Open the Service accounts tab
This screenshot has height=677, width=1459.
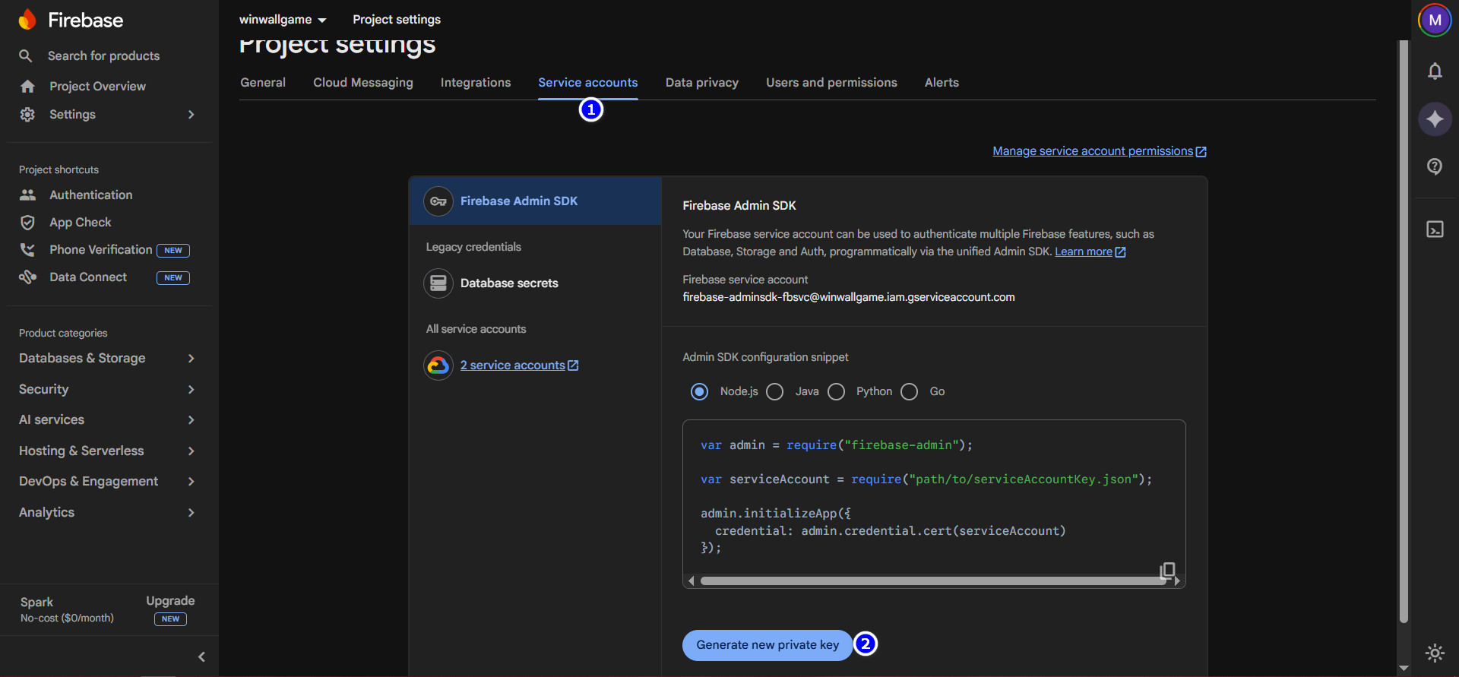588,82
